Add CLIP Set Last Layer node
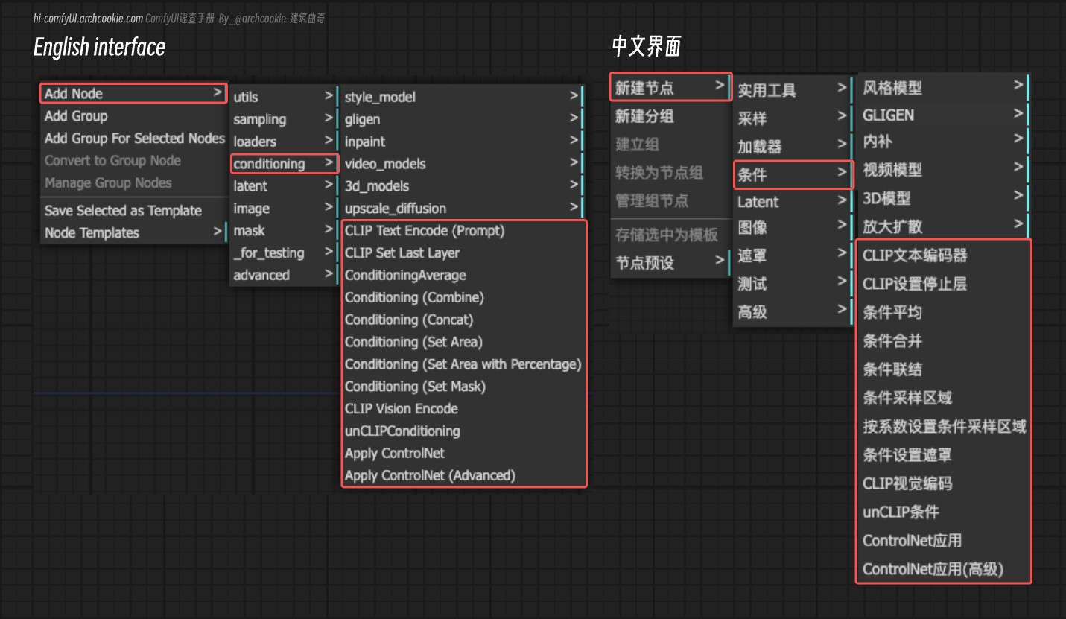Viewport: 1066px width, 619px height. click(463, 253)
